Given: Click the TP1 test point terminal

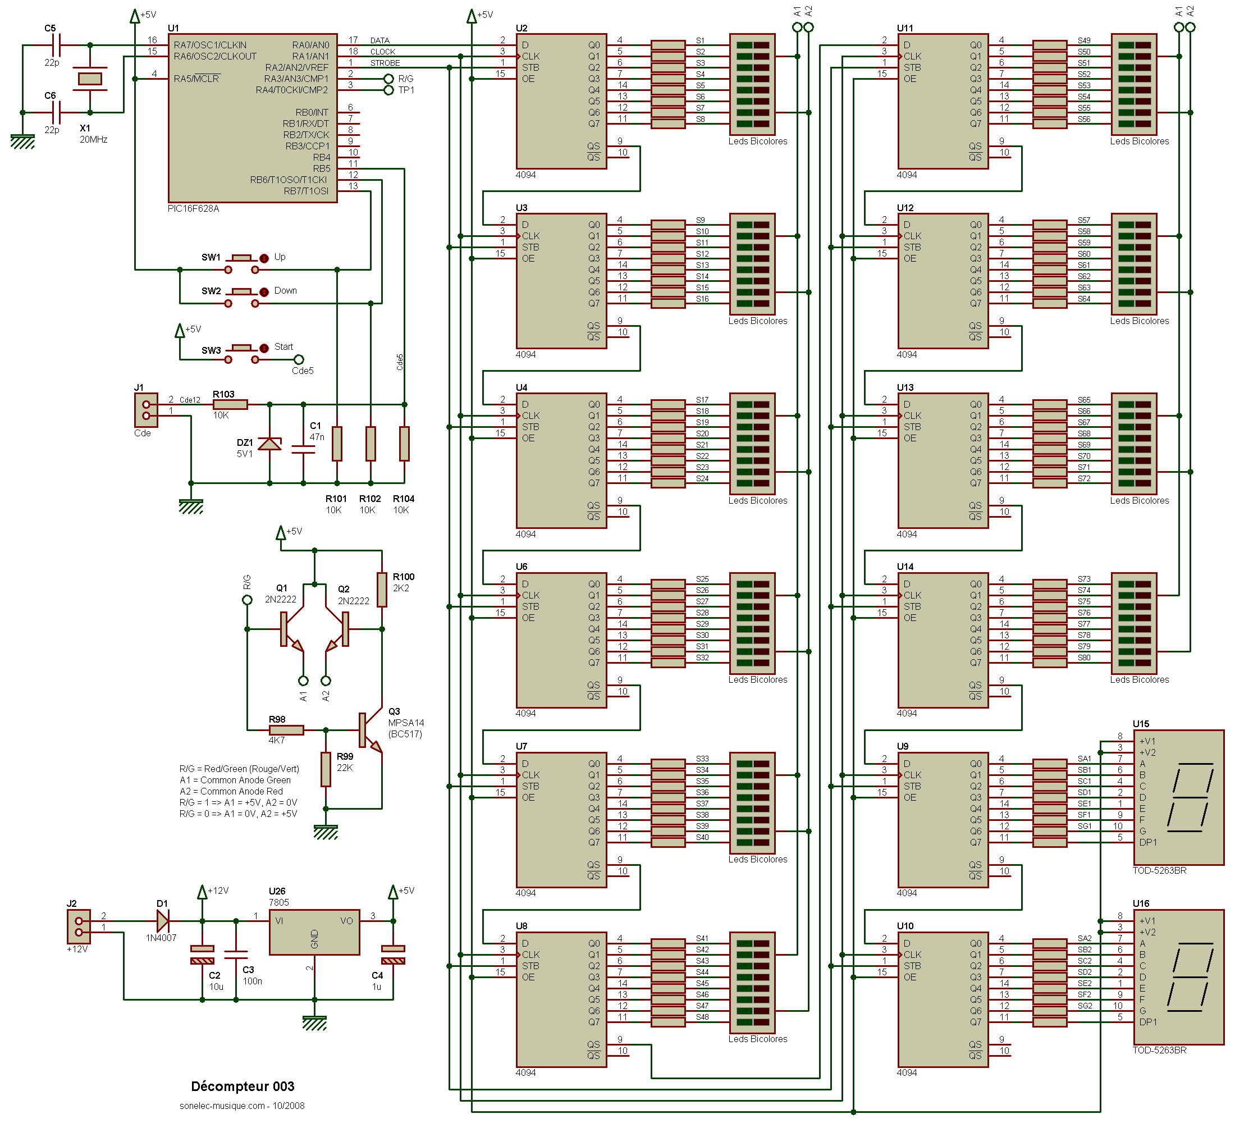Looking at the screenshot, I should tap(388, 90).
